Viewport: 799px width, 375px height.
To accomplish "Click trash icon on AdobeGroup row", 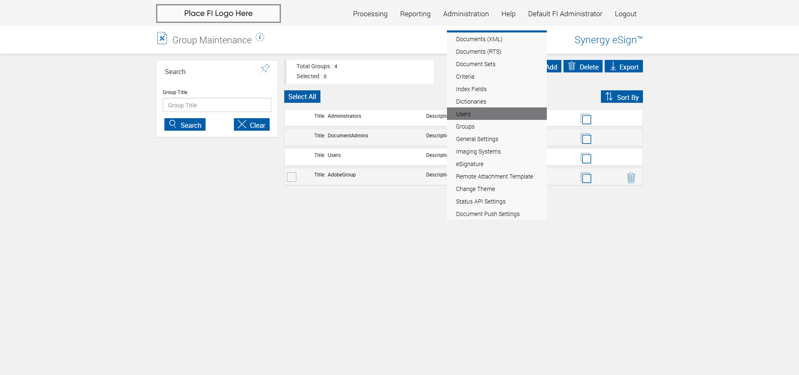I will [631, 178].
